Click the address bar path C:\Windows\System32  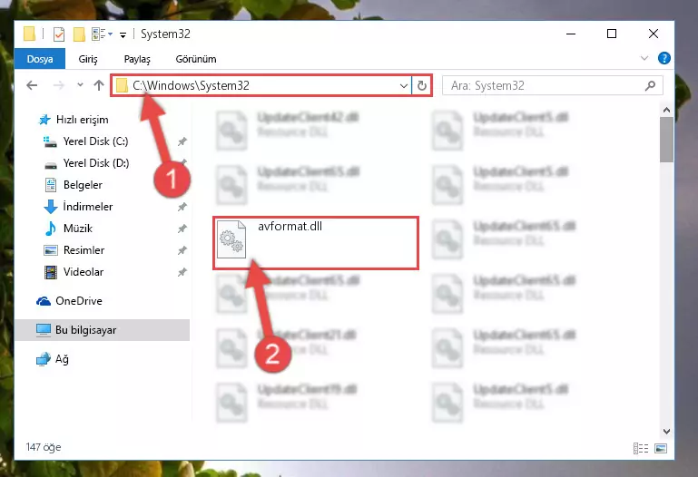191,85
